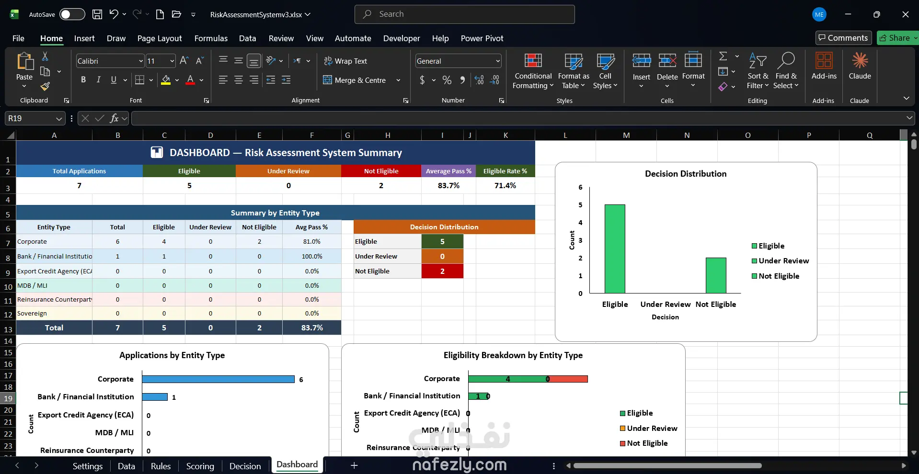The width and height of the screenshot is (919, 474).
Task: Click the Share button
Action: 896,38
